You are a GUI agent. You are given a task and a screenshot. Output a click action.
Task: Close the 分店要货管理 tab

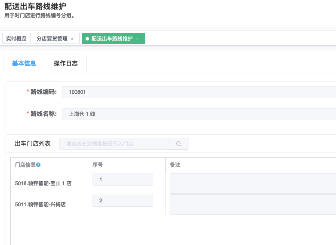click(x=72, y=39)
